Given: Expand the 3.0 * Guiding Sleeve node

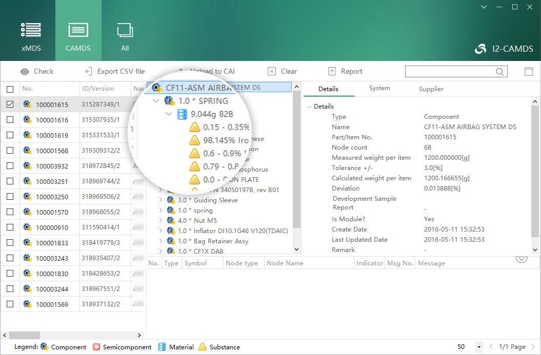Looking at the screenshot, I should pyautogui.click(x=161, y=200).
